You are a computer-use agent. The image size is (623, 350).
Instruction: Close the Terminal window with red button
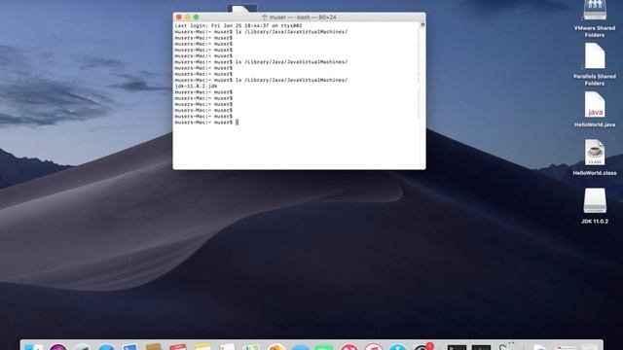click(x=179, y=17)
